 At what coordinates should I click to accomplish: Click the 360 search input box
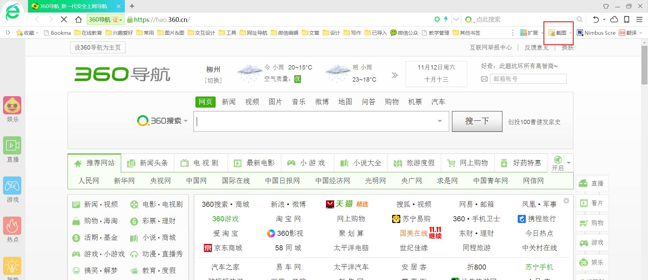coord(321,121)
